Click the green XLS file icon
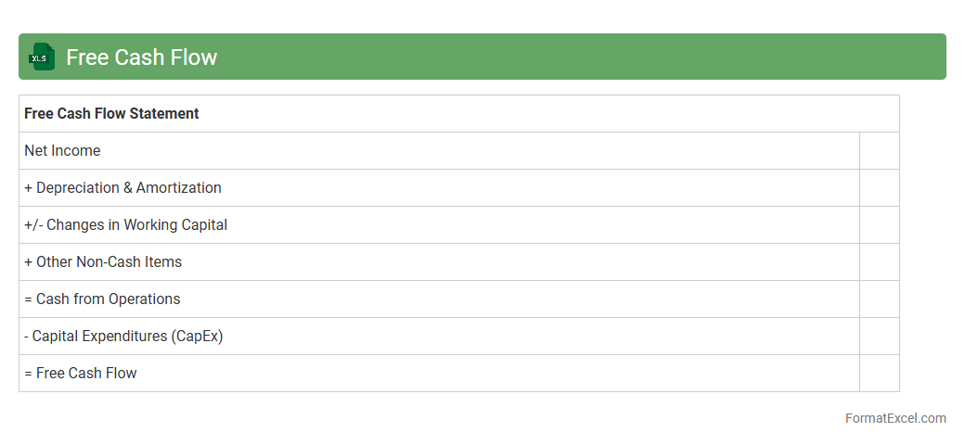Screen dimensions: 965x445 point(42,57)
